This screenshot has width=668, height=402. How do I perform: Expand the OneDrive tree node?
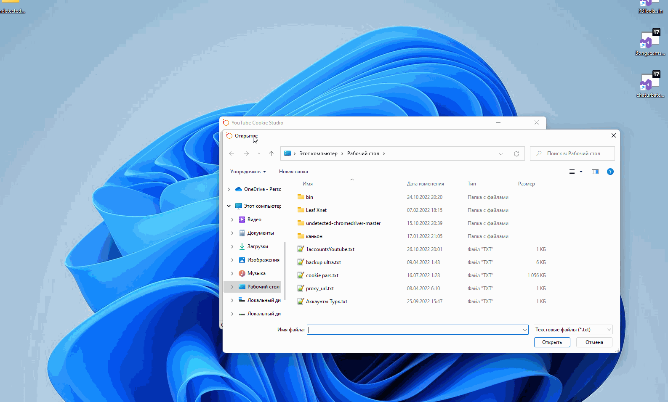229,189
